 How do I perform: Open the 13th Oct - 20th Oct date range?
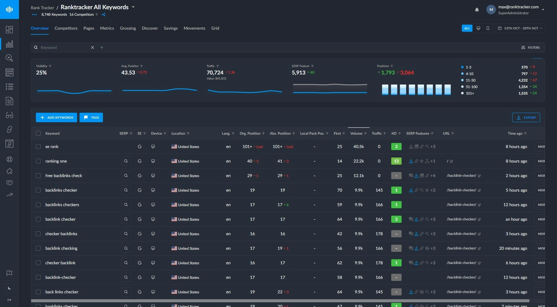tap(520, 28)
